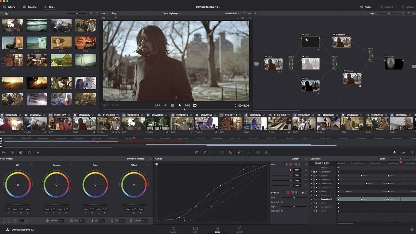Click the Soft Clip Low slider
Screen dimensions: 416x234
294,198
